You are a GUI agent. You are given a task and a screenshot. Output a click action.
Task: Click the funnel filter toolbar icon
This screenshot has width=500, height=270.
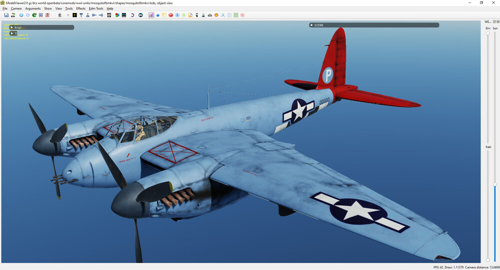pyautogui.click(x=81, y=15)
